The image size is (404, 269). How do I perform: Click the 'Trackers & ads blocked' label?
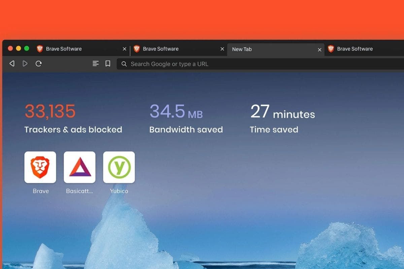click(73, 129)
